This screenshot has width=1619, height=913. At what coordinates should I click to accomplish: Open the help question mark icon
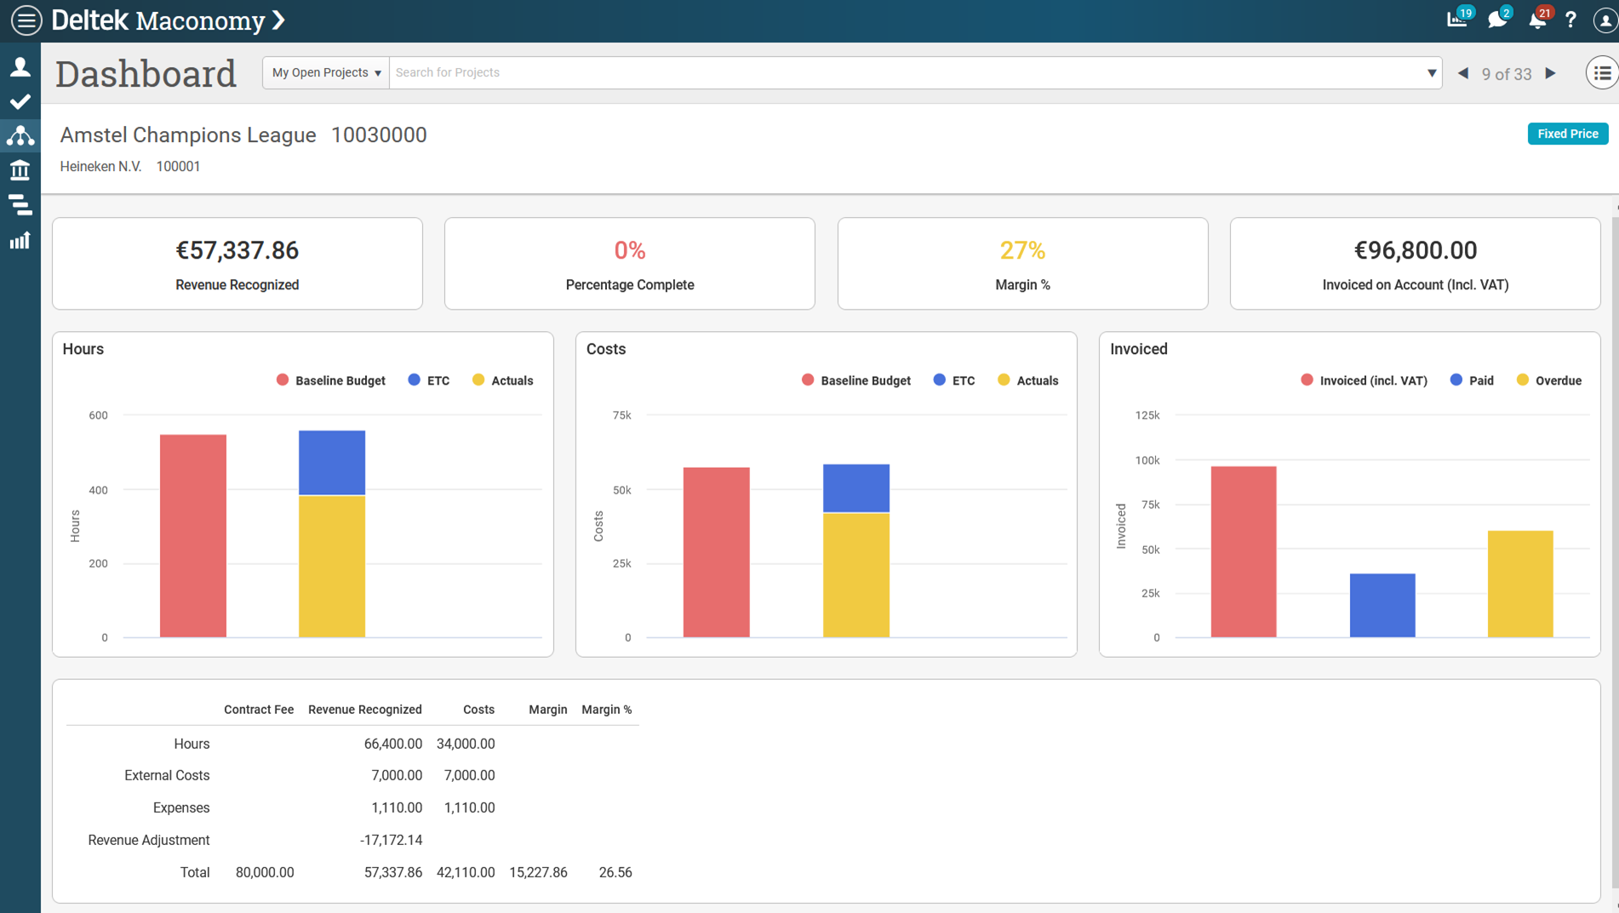click(x=1570, y=20)
